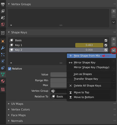The image size is (117, 125).
Task: Collapse the Vertex Groups panel
Action: point(9,4)
